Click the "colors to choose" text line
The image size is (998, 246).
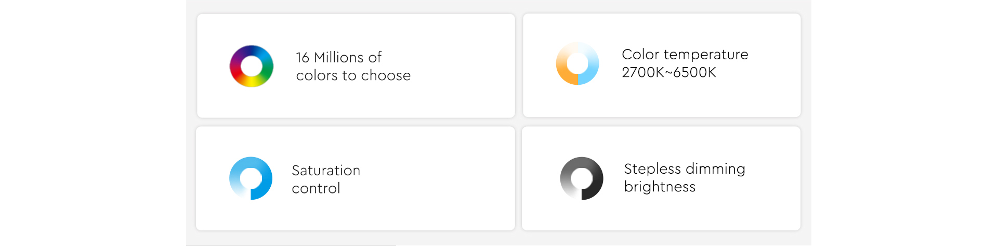click(353, 75)
